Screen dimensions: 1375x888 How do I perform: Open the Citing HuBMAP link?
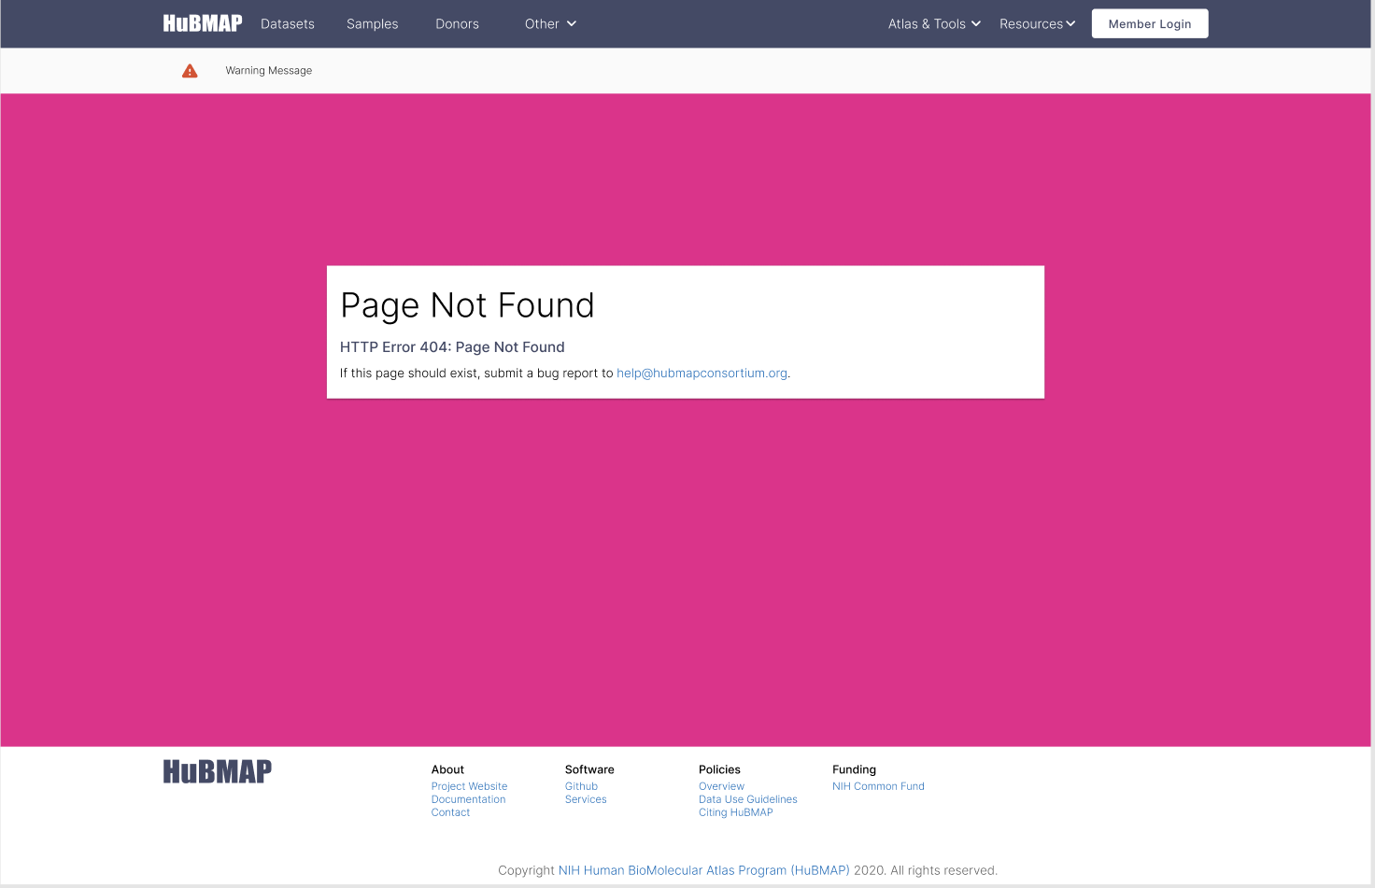[x=735, y=812]
